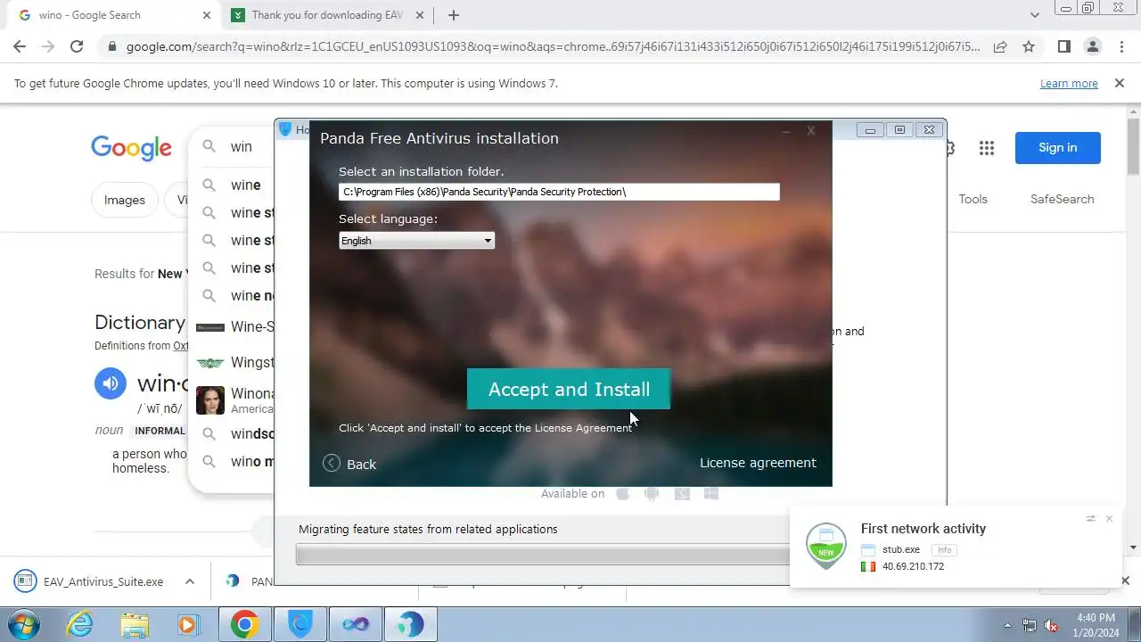Switch to the blue shield app in taskbar
The width and height of the screenshot is (1141, 642).
[300, 624]
